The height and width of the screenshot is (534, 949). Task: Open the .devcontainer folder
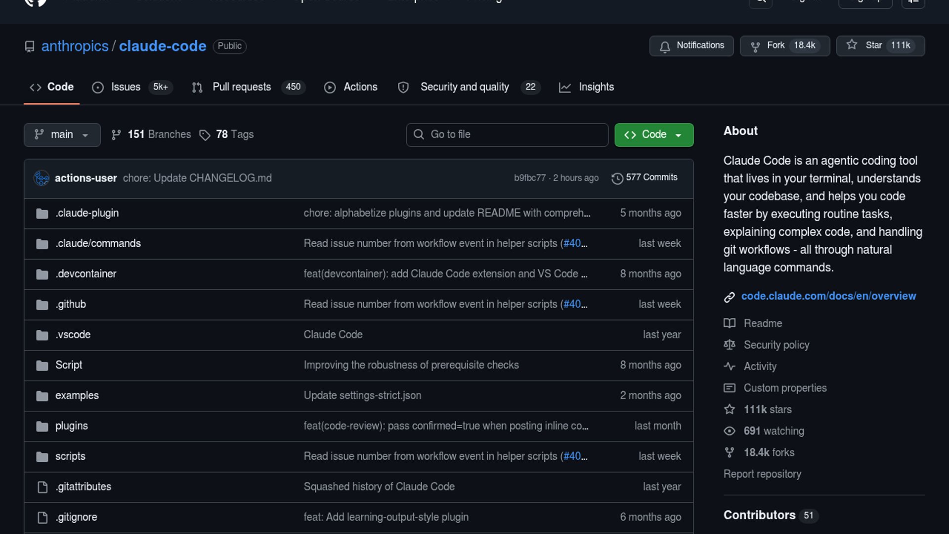tap(86, 274)
